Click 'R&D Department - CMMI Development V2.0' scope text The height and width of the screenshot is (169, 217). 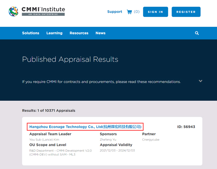60,151
